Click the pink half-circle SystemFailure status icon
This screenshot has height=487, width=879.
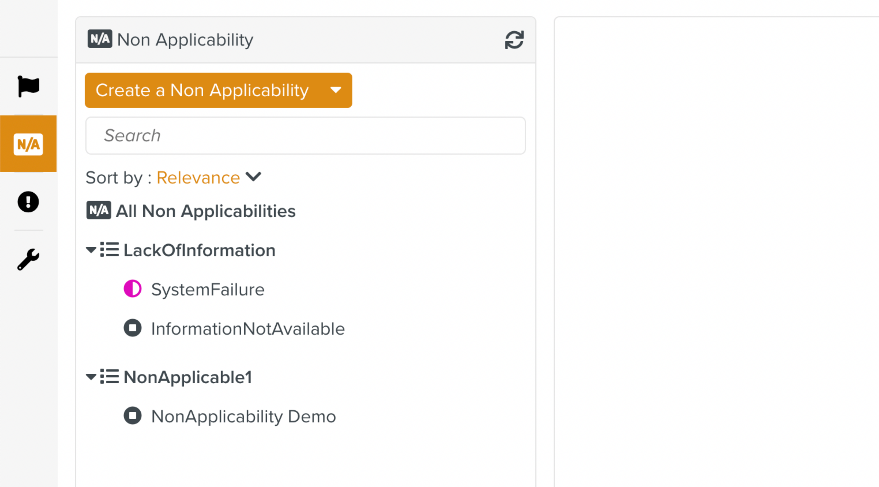pos(133,289)
